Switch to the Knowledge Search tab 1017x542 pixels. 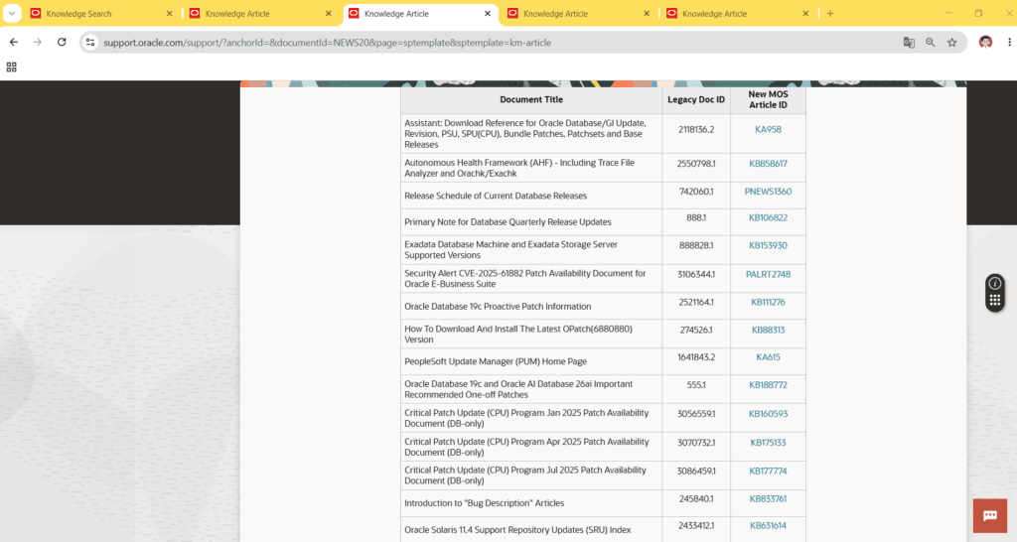click(x=102, y=13)
